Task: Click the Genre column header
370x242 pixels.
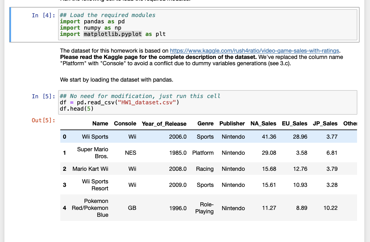Action: [x=206, y=124]
